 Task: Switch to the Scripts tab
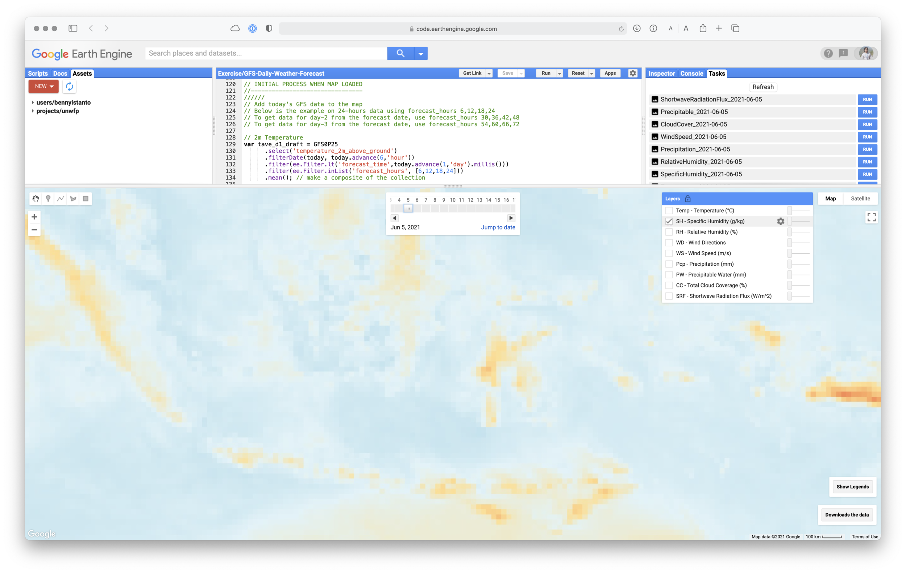coord(38,73)
